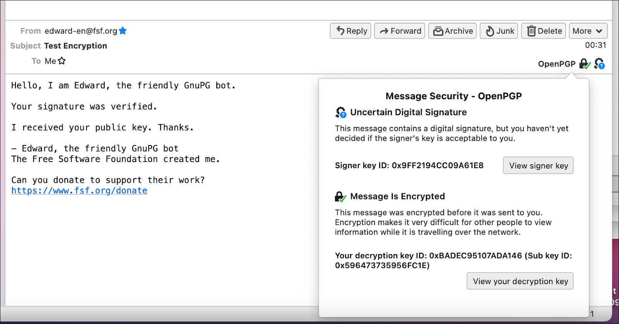Mark message as Junk
This screenshot has height=324, width=619.
[x=499, y=31]
